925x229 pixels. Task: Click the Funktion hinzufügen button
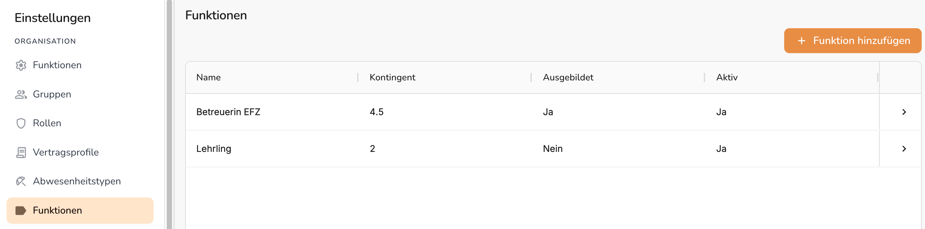(x=852, y=41)
